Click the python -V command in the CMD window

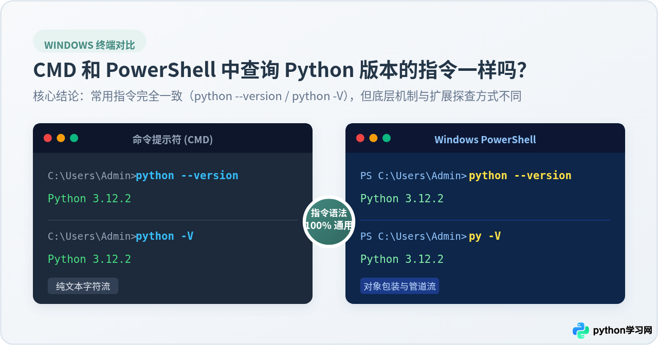point(164,236)
